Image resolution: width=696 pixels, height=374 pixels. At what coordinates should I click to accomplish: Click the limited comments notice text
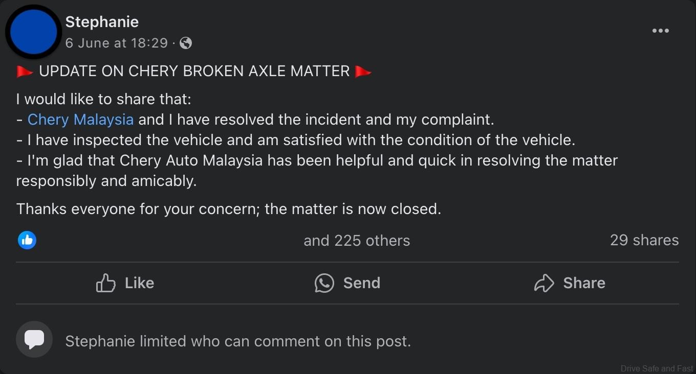[238, 341]
